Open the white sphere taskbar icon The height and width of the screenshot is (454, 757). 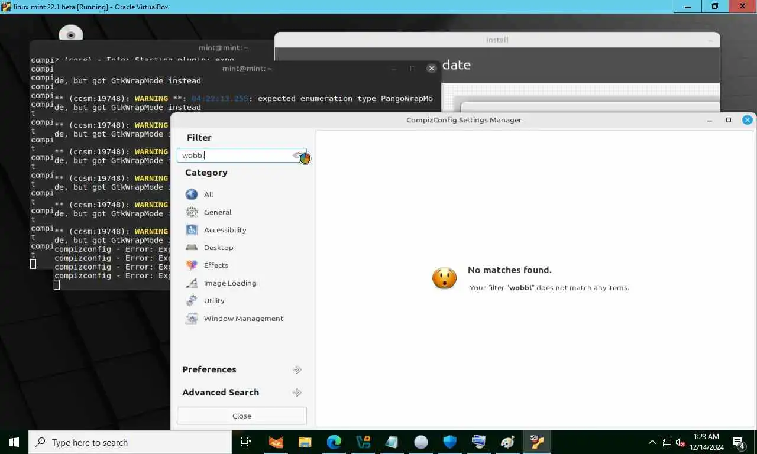421,442
